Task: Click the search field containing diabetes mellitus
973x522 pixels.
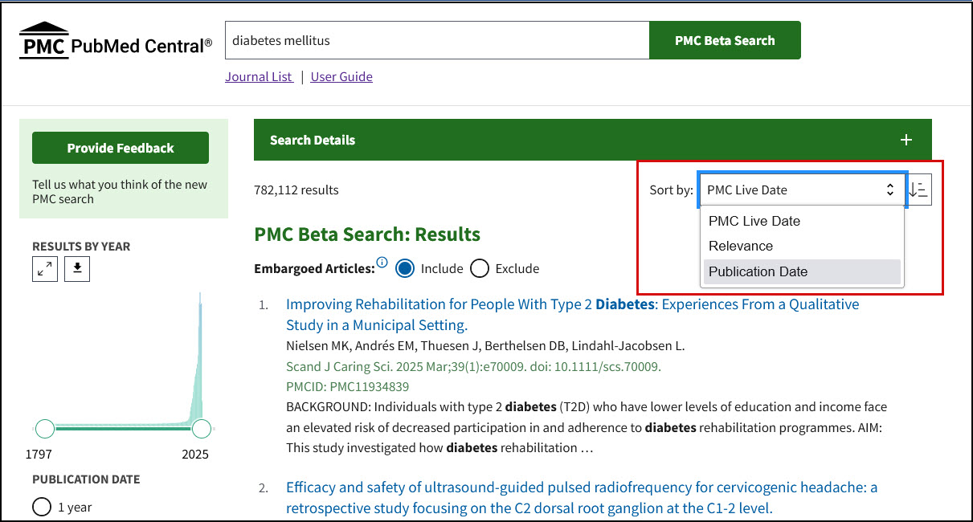Action: pos(437,40)
